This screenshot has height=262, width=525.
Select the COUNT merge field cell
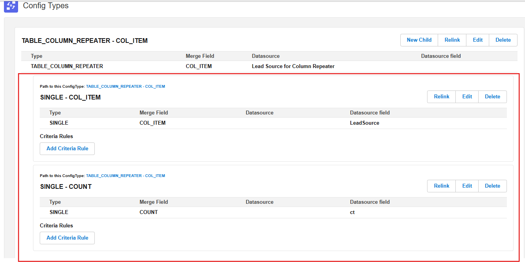pos(149,212)
